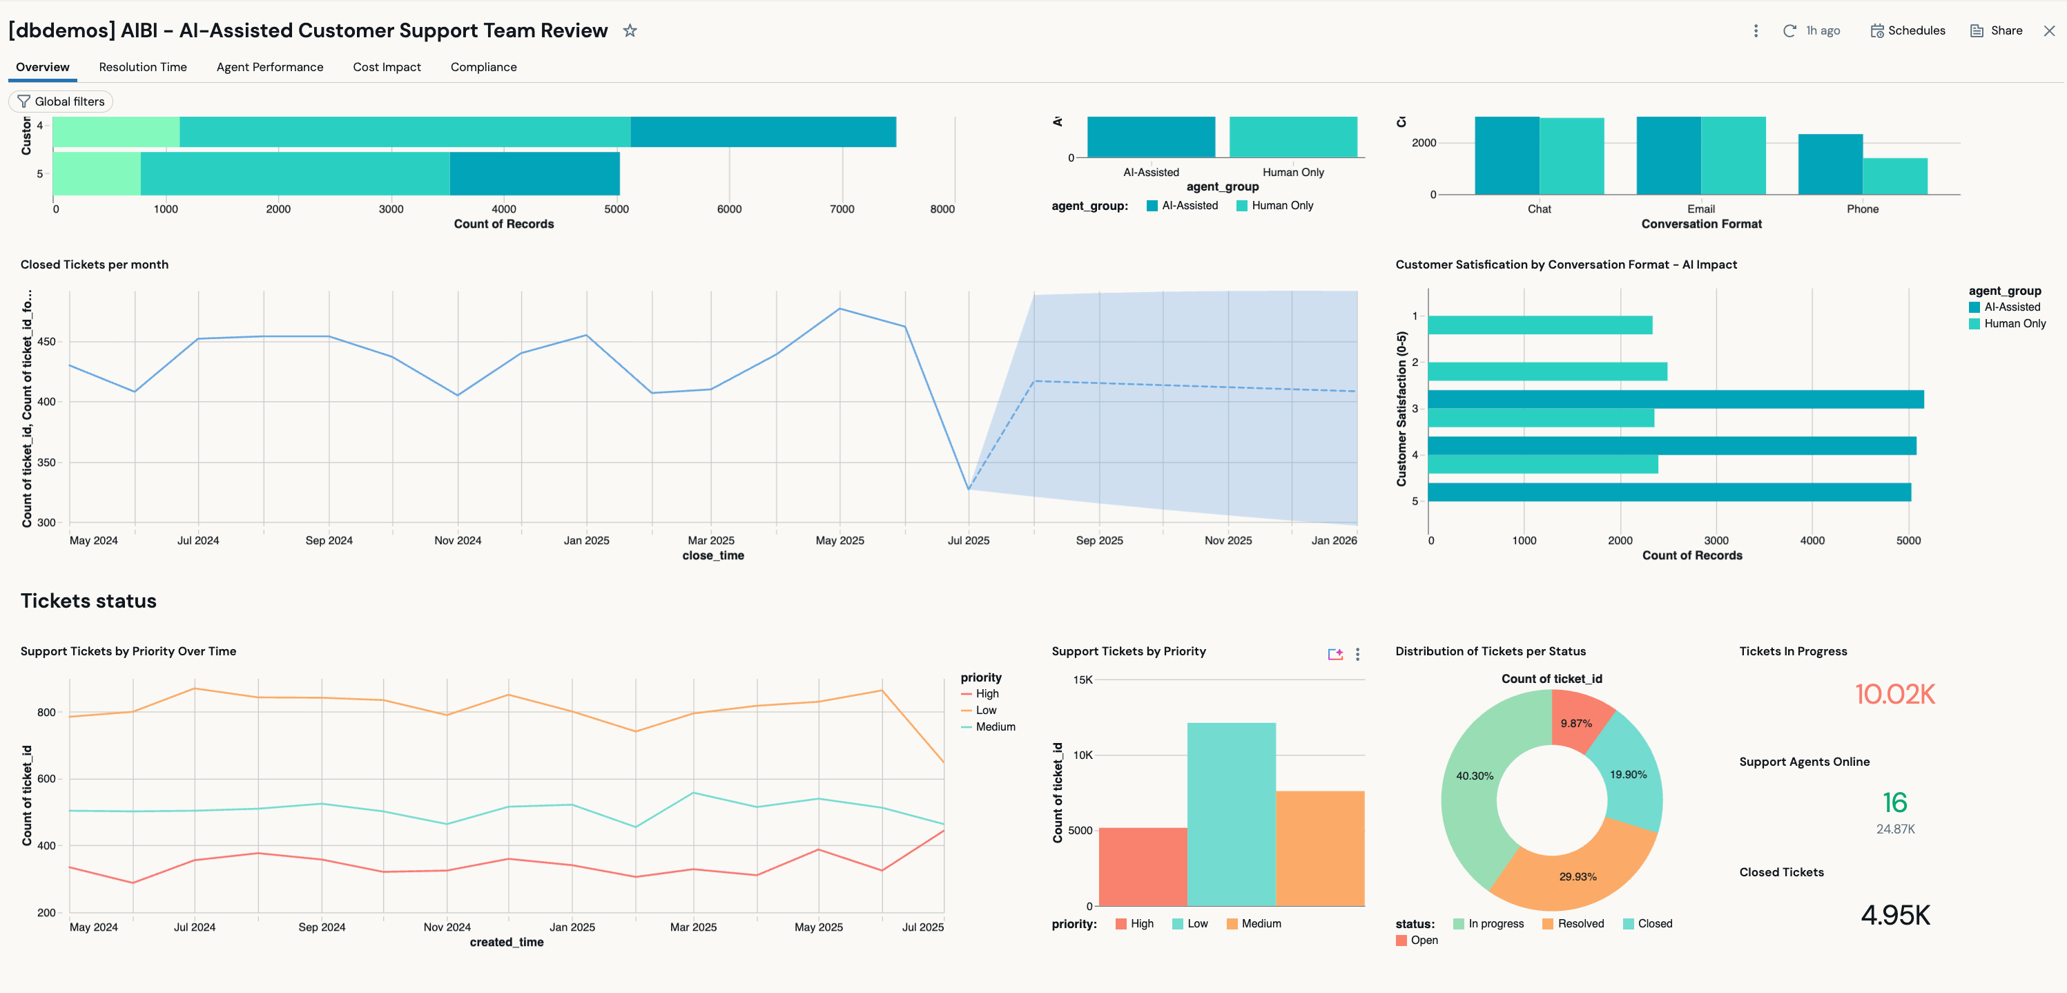Close the dashboard view
This screenshot has height=993, width=2067.
(x=2048, y=30)
